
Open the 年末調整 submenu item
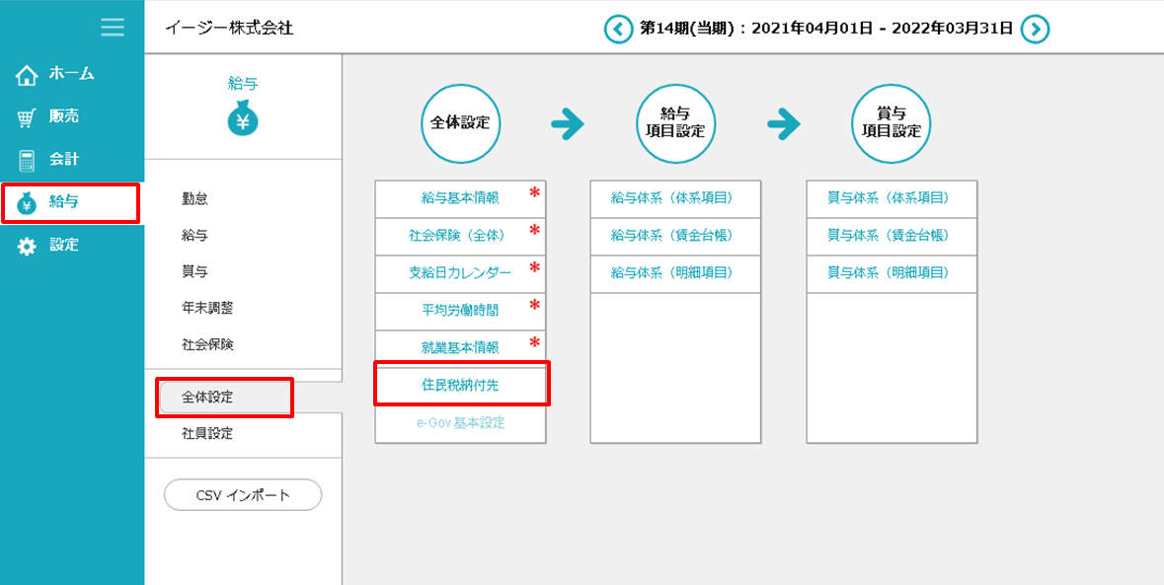click(x=207, y=309)
